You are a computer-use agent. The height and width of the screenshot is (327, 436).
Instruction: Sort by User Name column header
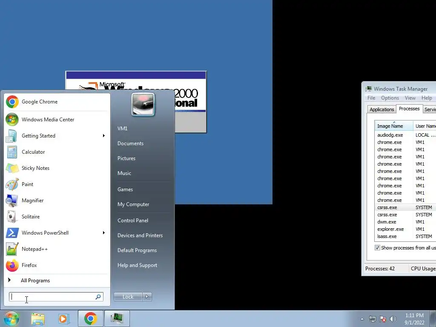tap(425, 126)
